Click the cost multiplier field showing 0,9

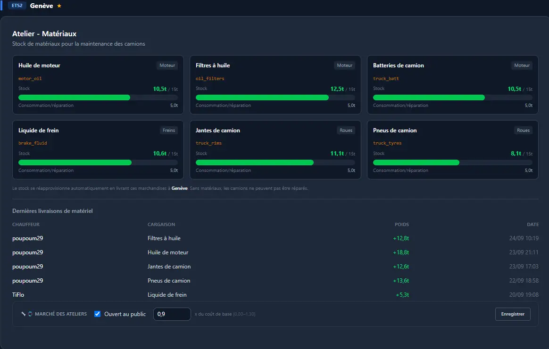coord(172,314)
